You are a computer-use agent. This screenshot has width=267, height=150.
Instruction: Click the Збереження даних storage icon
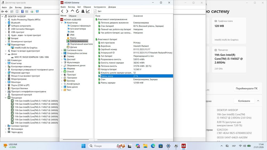click(x=65, y=66)
